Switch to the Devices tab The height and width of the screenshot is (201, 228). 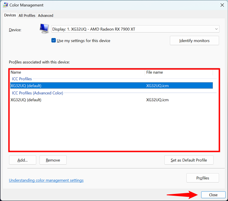tap(10, 15)
